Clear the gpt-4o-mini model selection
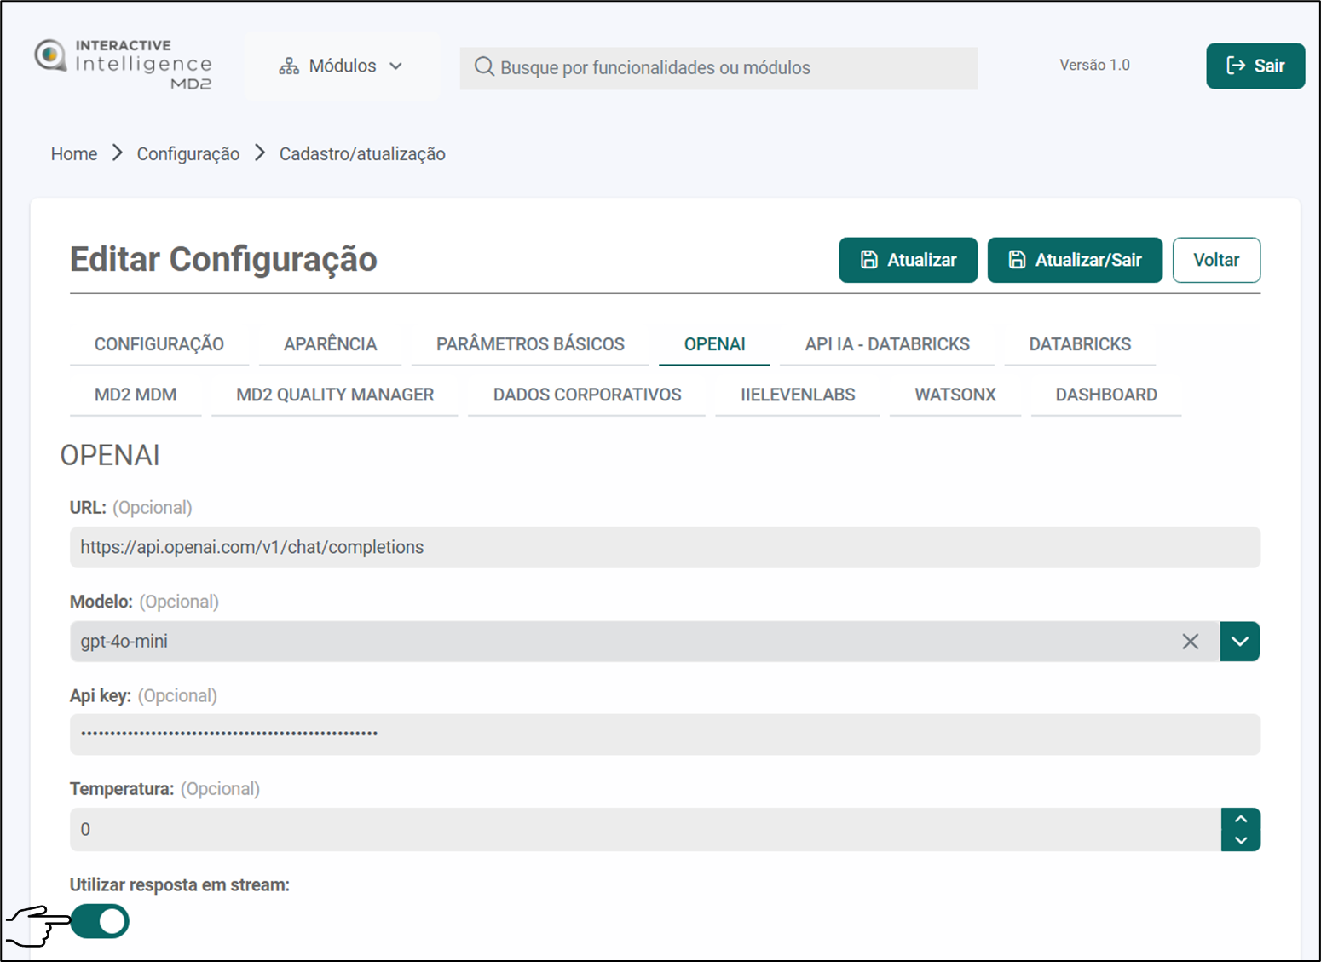Image resolution: width=1321 pixels, height=962 pixels. point(1190,642)
